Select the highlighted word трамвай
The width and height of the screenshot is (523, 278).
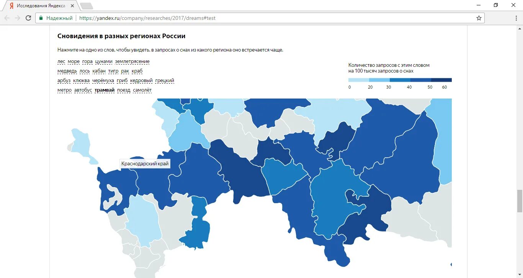(105, 90)
